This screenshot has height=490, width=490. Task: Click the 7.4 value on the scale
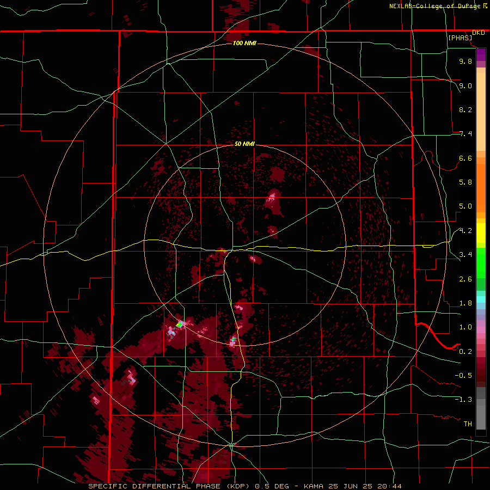pos(465,134)
